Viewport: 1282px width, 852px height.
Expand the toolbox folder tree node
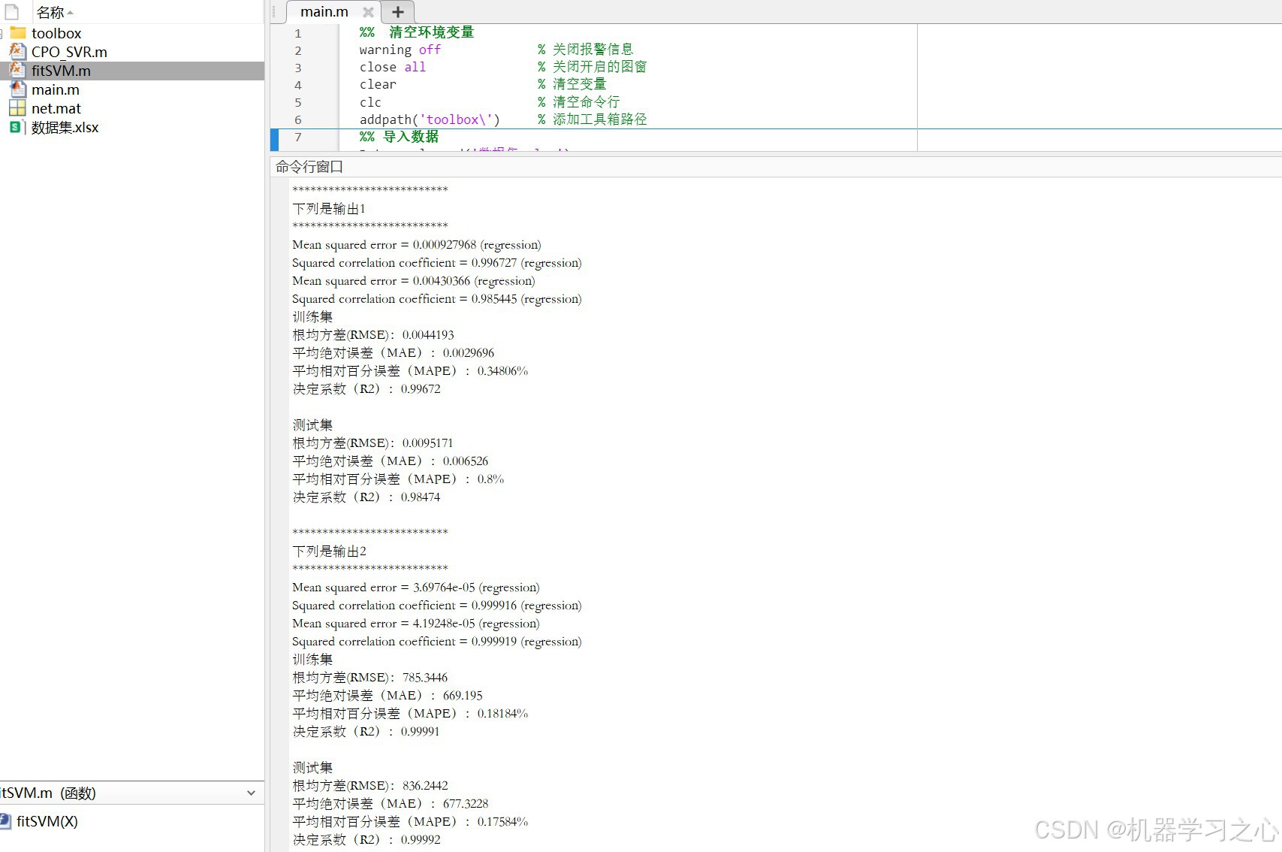(x=2, y=33)
